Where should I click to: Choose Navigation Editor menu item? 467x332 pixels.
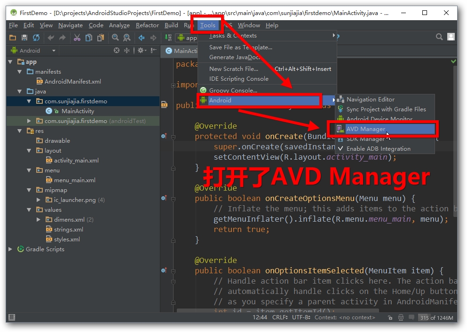pos(385,100)
